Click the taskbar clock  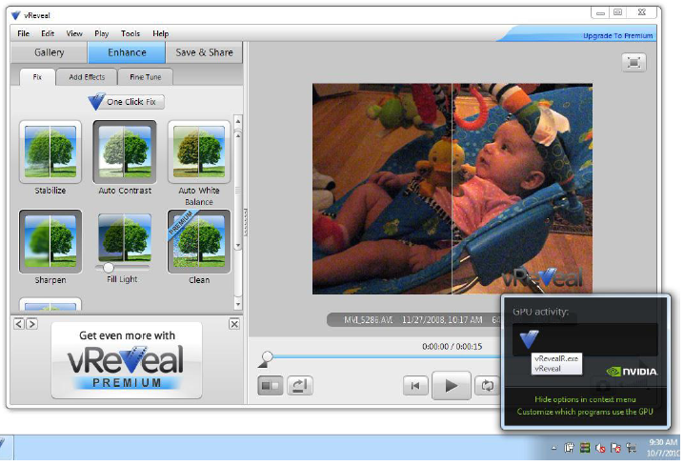tap(663, 448)
